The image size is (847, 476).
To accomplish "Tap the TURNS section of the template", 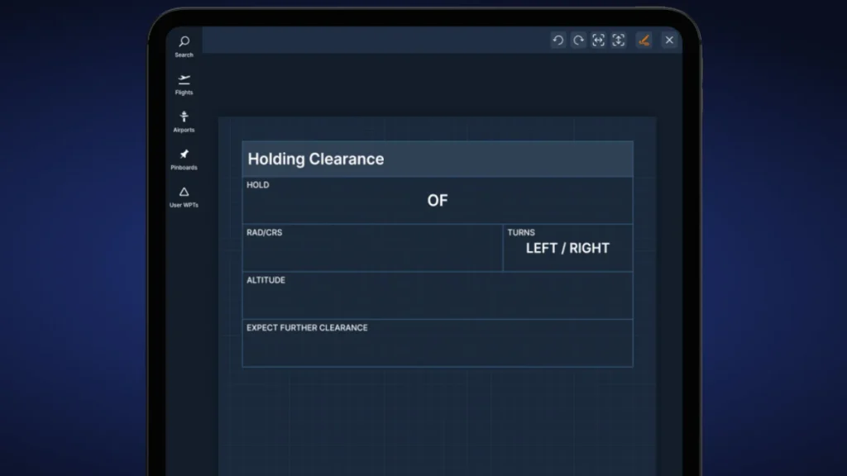I will [567, 248].
